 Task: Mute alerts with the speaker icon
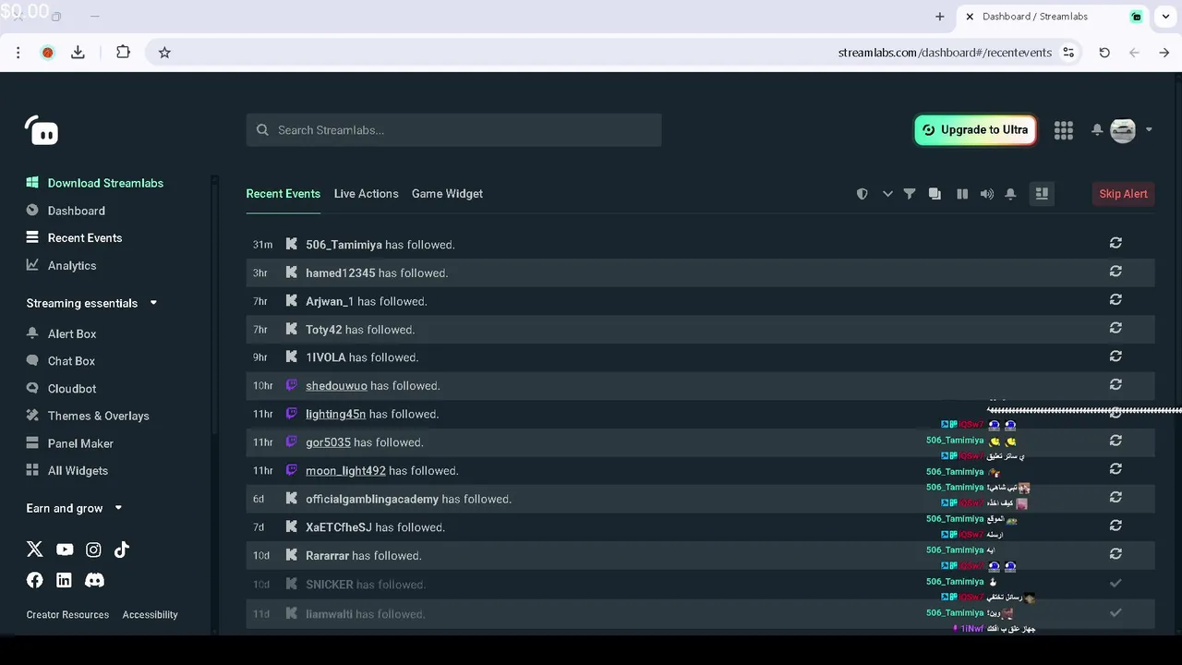[987, 194]
